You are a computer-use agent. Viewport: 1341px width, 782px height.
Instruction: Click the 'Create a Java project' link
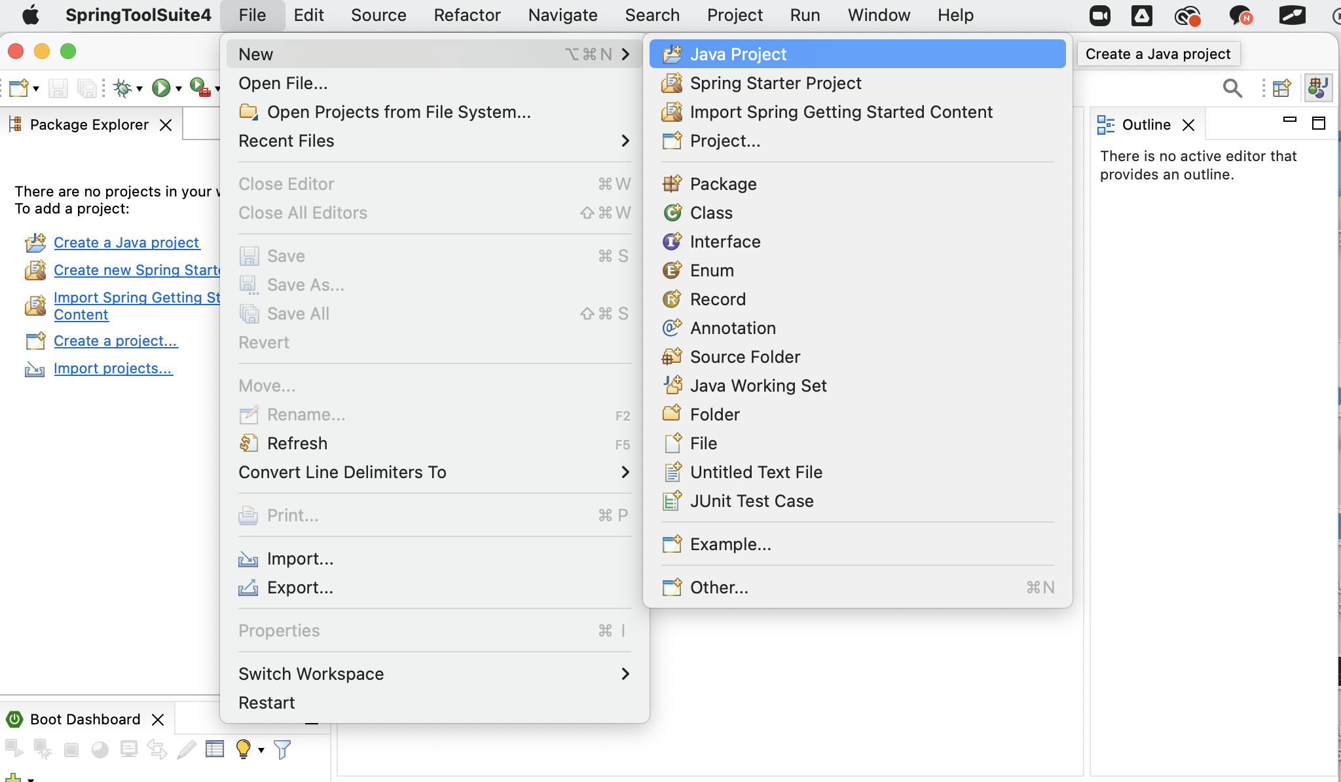(x=126, y=242)
